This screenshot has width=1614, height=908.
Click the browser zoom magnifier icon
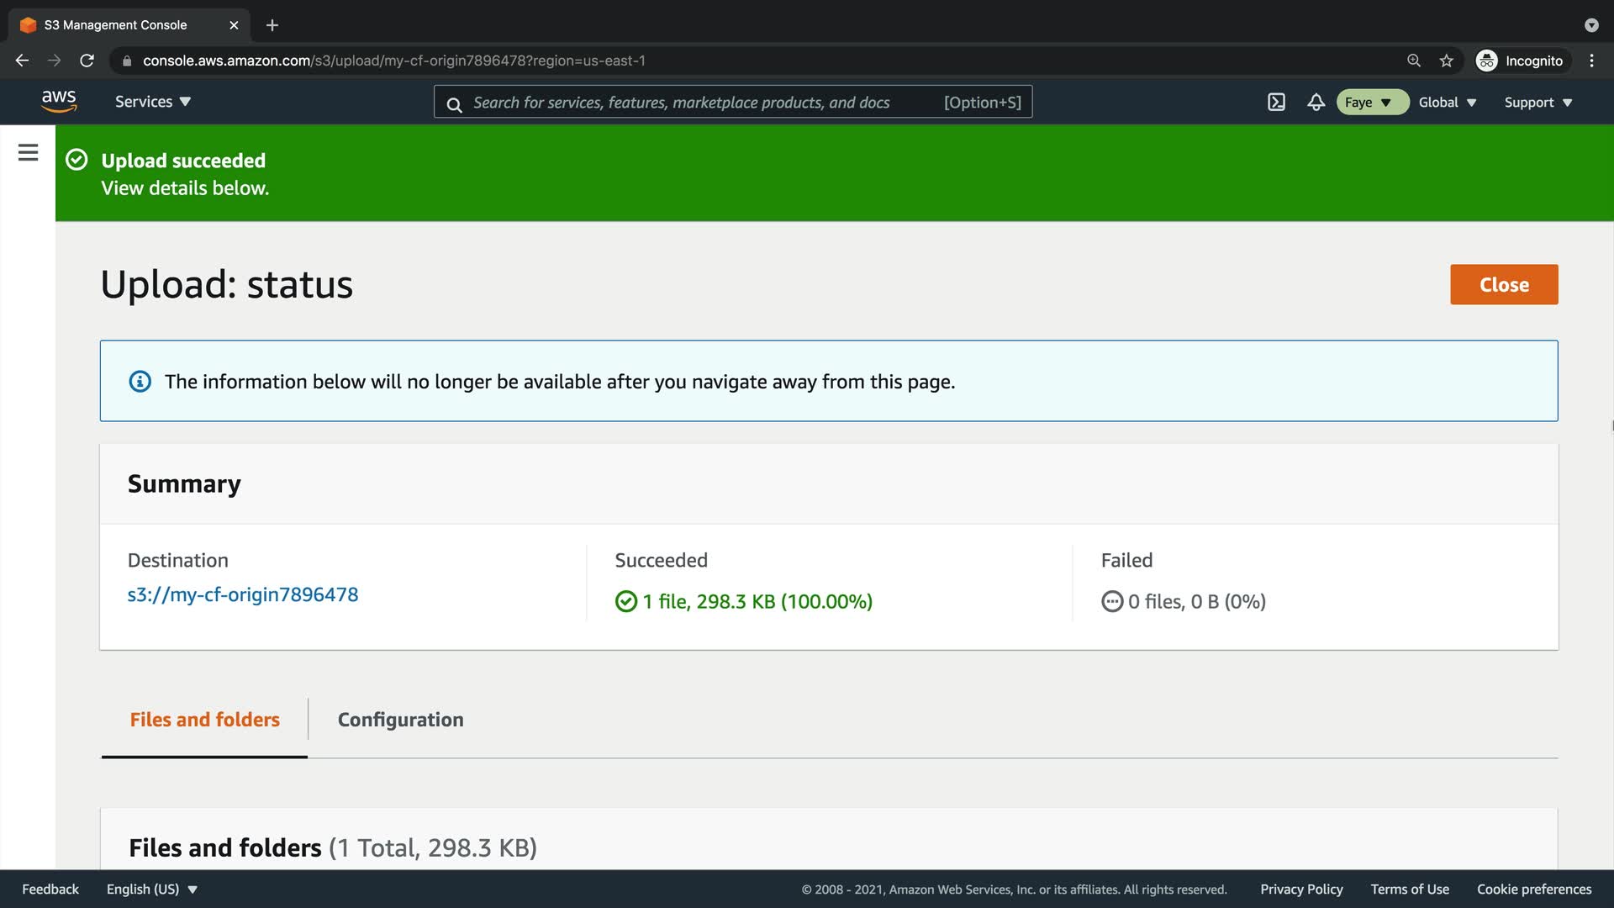click(1414, 61)
